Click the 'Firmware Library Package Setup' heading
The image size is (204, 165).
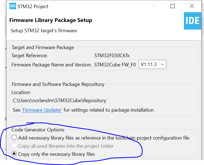pos(51,20)
